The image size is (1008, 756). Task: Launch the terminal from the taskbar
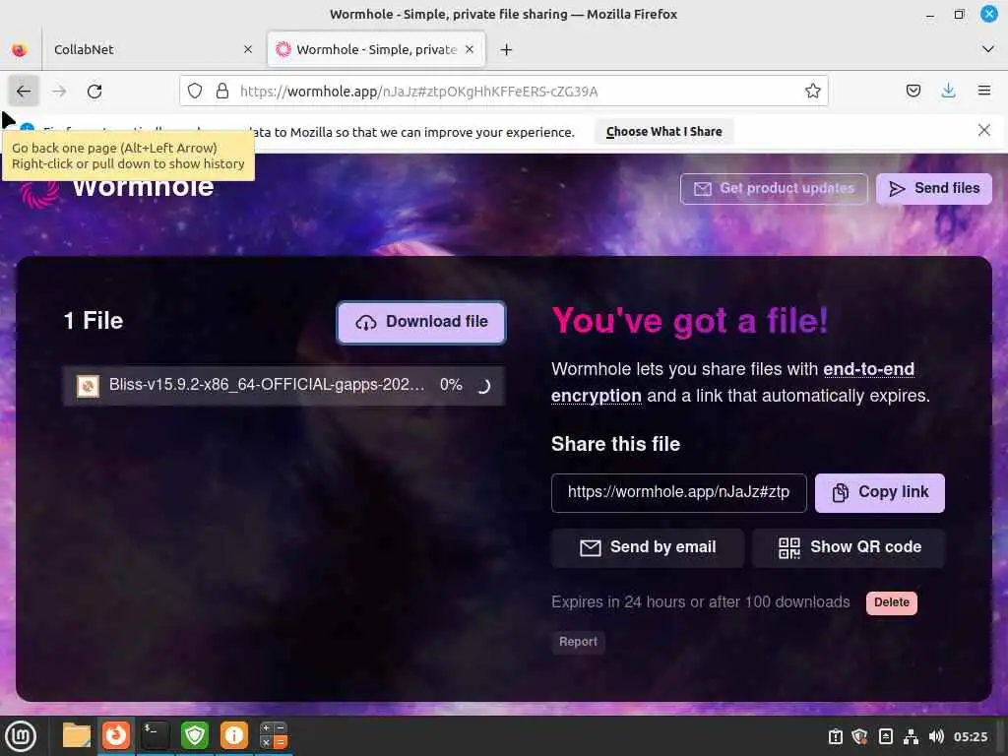coord(156,735)
